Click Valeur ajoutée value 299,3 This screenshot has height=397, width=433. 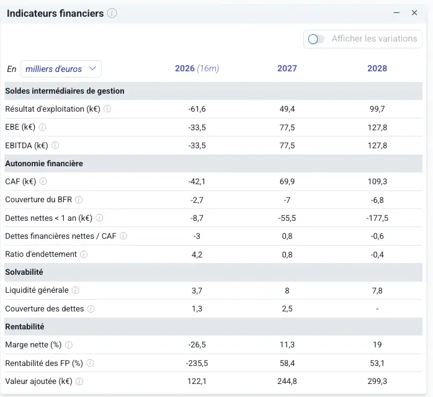[x=377, y=381]
